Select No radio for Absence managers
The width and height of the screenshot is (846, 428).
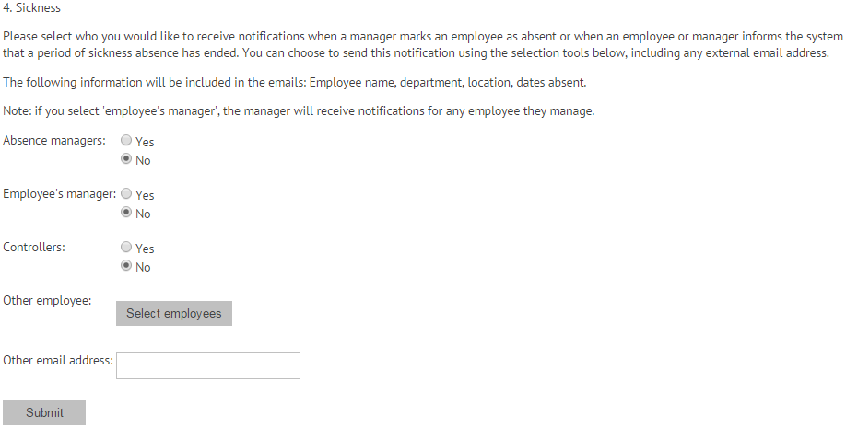(x=126, y=158)
